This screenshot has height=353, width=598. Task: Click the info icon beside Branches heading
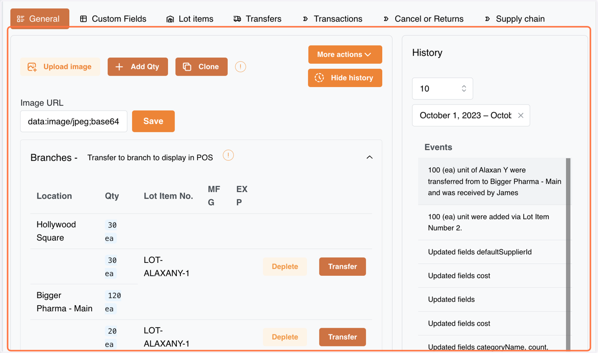pyautogui.click(x=228, y=155)
